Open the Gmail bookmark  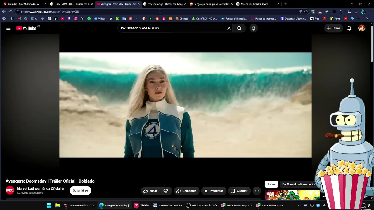(x=19, y=19)
